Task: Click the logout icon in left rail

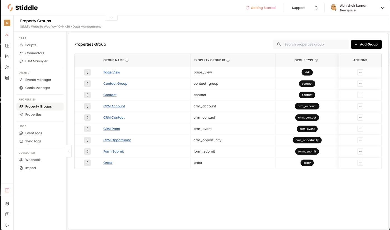Action: coord(7,225)
